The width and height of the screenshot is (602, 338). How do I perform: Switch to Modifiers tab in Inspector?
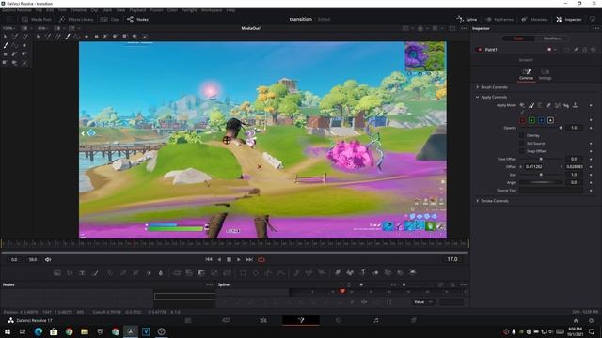552,38
